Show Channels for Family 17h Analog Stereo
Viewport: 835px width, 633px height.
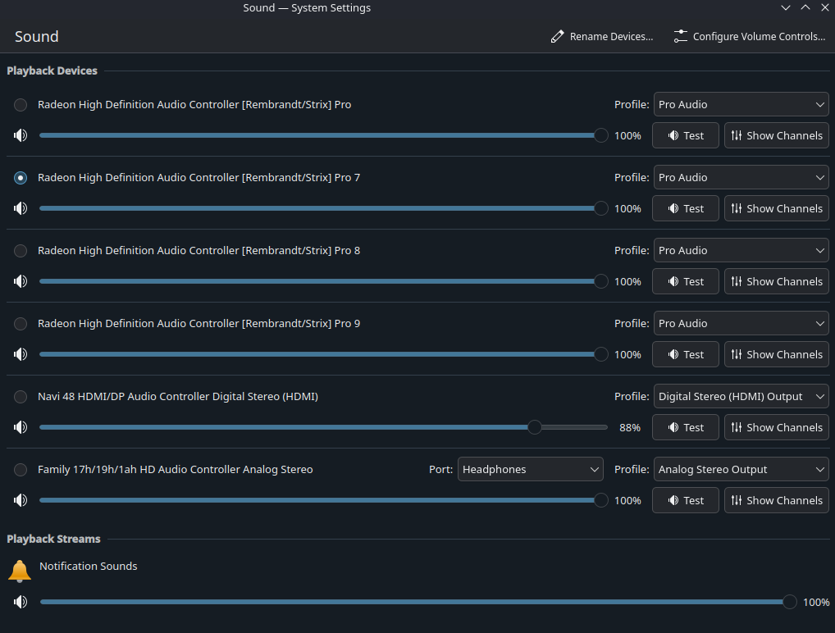[777, 500]
